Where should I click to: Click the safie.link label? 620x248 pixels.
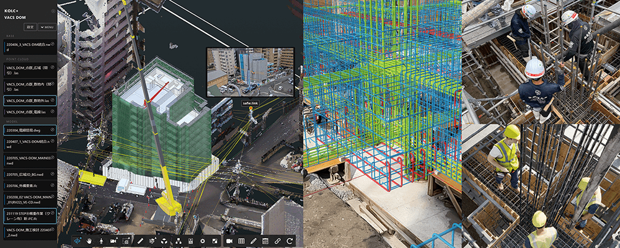point(250,103)
